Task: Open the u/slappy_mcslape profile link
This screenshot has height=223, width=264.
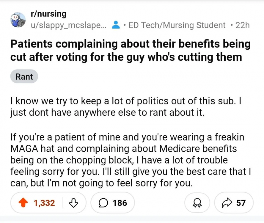Action: tap(68, 25)
